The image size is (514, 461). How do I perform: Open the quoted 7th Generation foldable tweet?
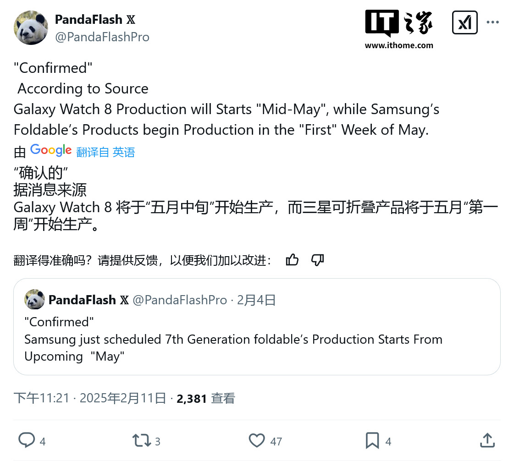point(257,339)
